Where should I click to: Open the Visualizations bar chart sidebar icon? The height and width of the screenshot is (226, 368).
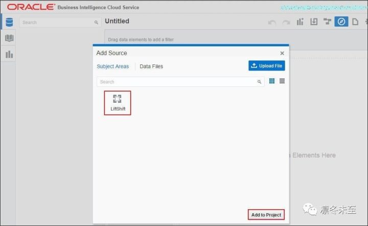pyautogui.click(x=9, y=54)
